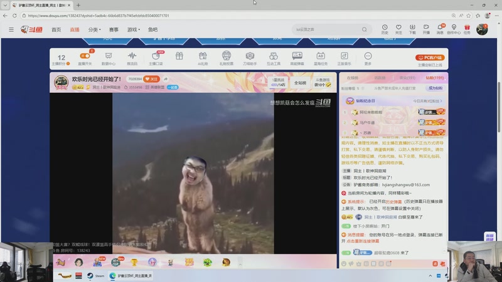Switch to the 钻粉(1191) tab
Viewport: 502px width, 282px height.
[x=434, y=78]
